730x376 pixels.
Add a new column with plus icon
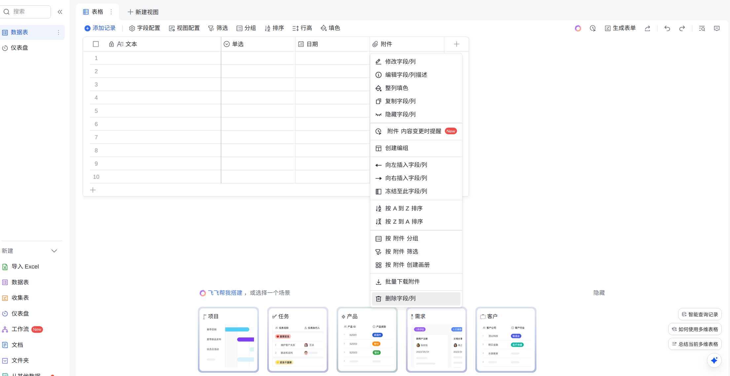coord(456,44)
